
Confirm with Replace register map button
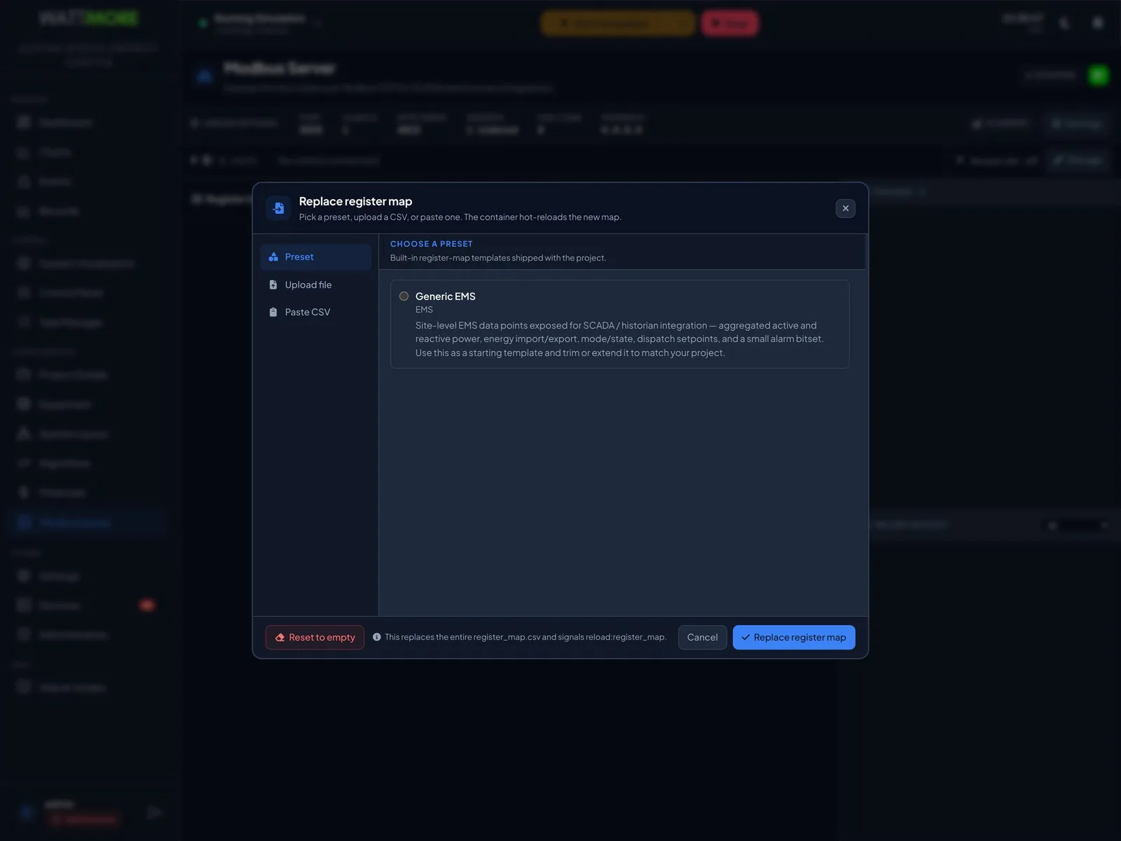[x=794, y=637]
